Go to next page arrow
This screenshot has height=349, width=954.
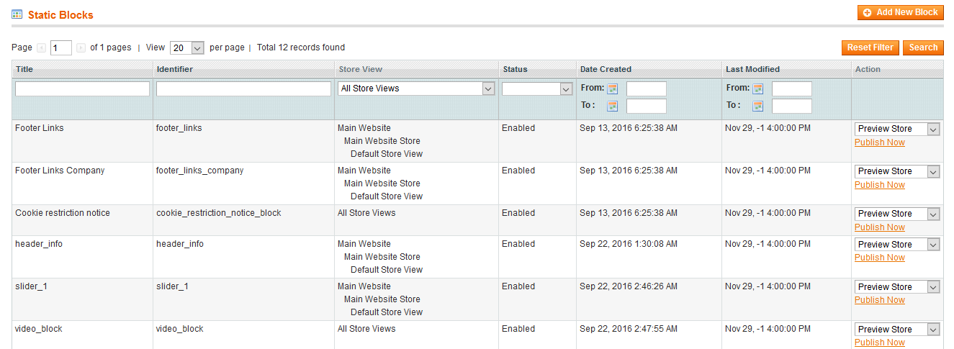pos(81,48)
